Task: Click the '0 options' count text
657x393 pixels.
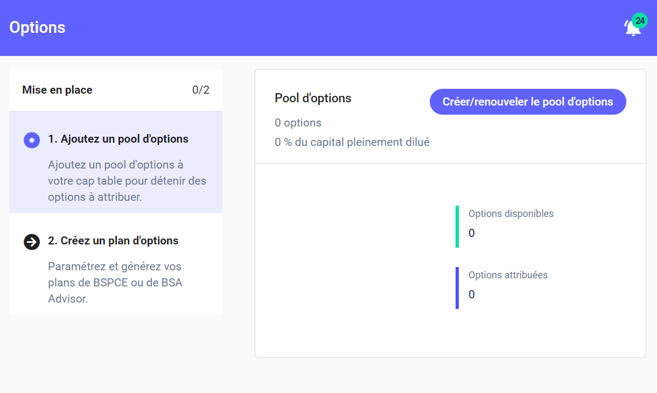Action: pyautogui.click(x=298, y=123)
